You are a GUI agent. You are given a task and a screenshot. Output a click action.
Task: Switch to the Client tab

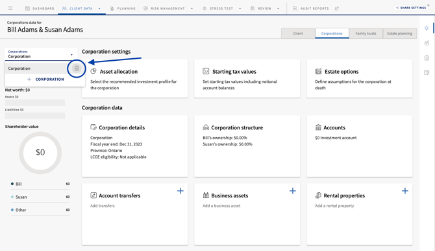click(298, 34)
